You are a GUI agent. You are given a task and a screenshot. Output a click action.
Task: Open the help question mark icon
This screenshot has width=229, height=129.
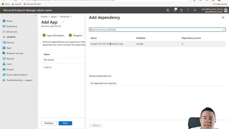coord(188,10)
